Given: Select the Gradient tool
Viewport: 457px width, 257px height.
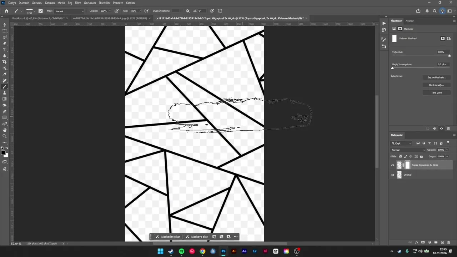Looking at the screenshot, I should coord(5,99).
